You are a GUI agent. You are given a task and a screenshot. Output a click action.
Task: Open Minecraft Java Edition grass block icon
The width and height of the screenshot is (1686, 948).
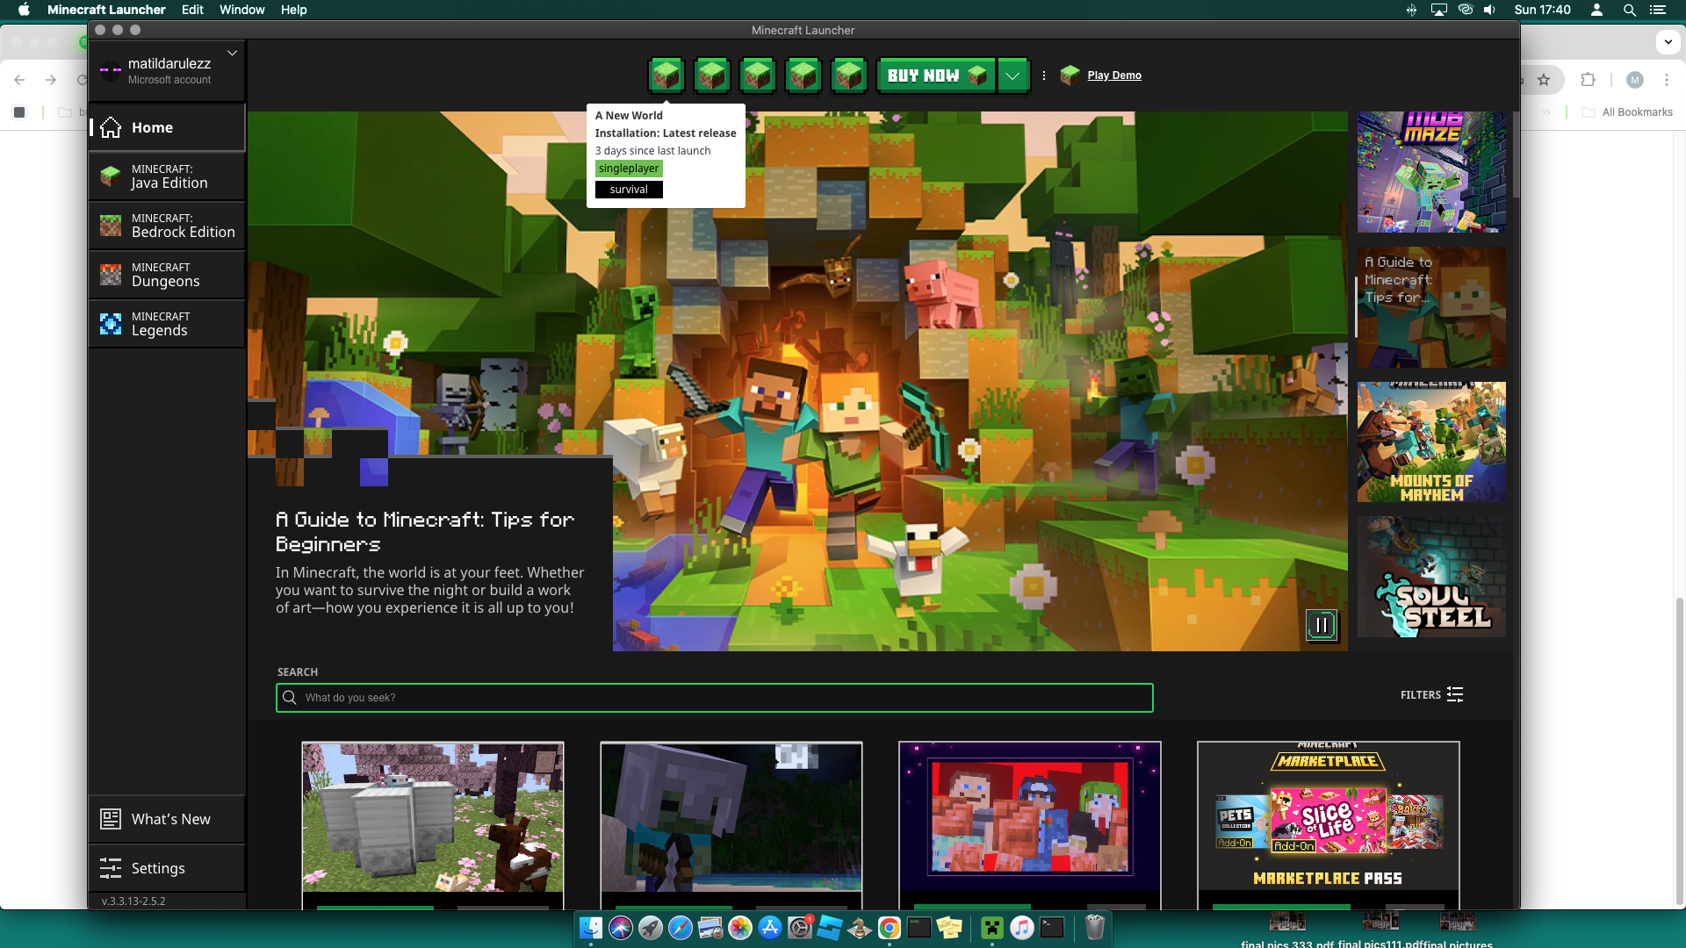point(111,176)
